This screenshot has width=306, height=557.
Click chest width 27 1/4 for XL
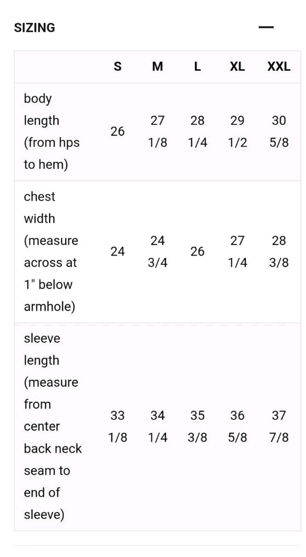(237, 251)
